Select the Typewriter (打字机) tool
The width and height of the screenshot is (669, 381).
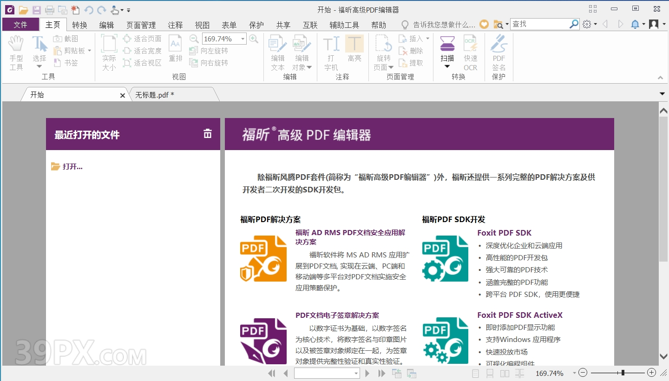click(x=331, y=53)
